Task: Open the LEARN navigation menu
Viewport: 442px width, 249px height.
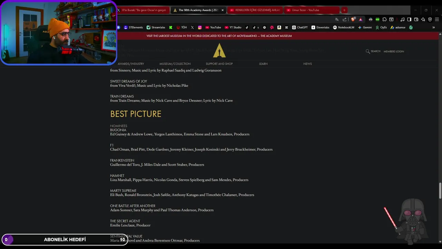Action: point(263,64)
